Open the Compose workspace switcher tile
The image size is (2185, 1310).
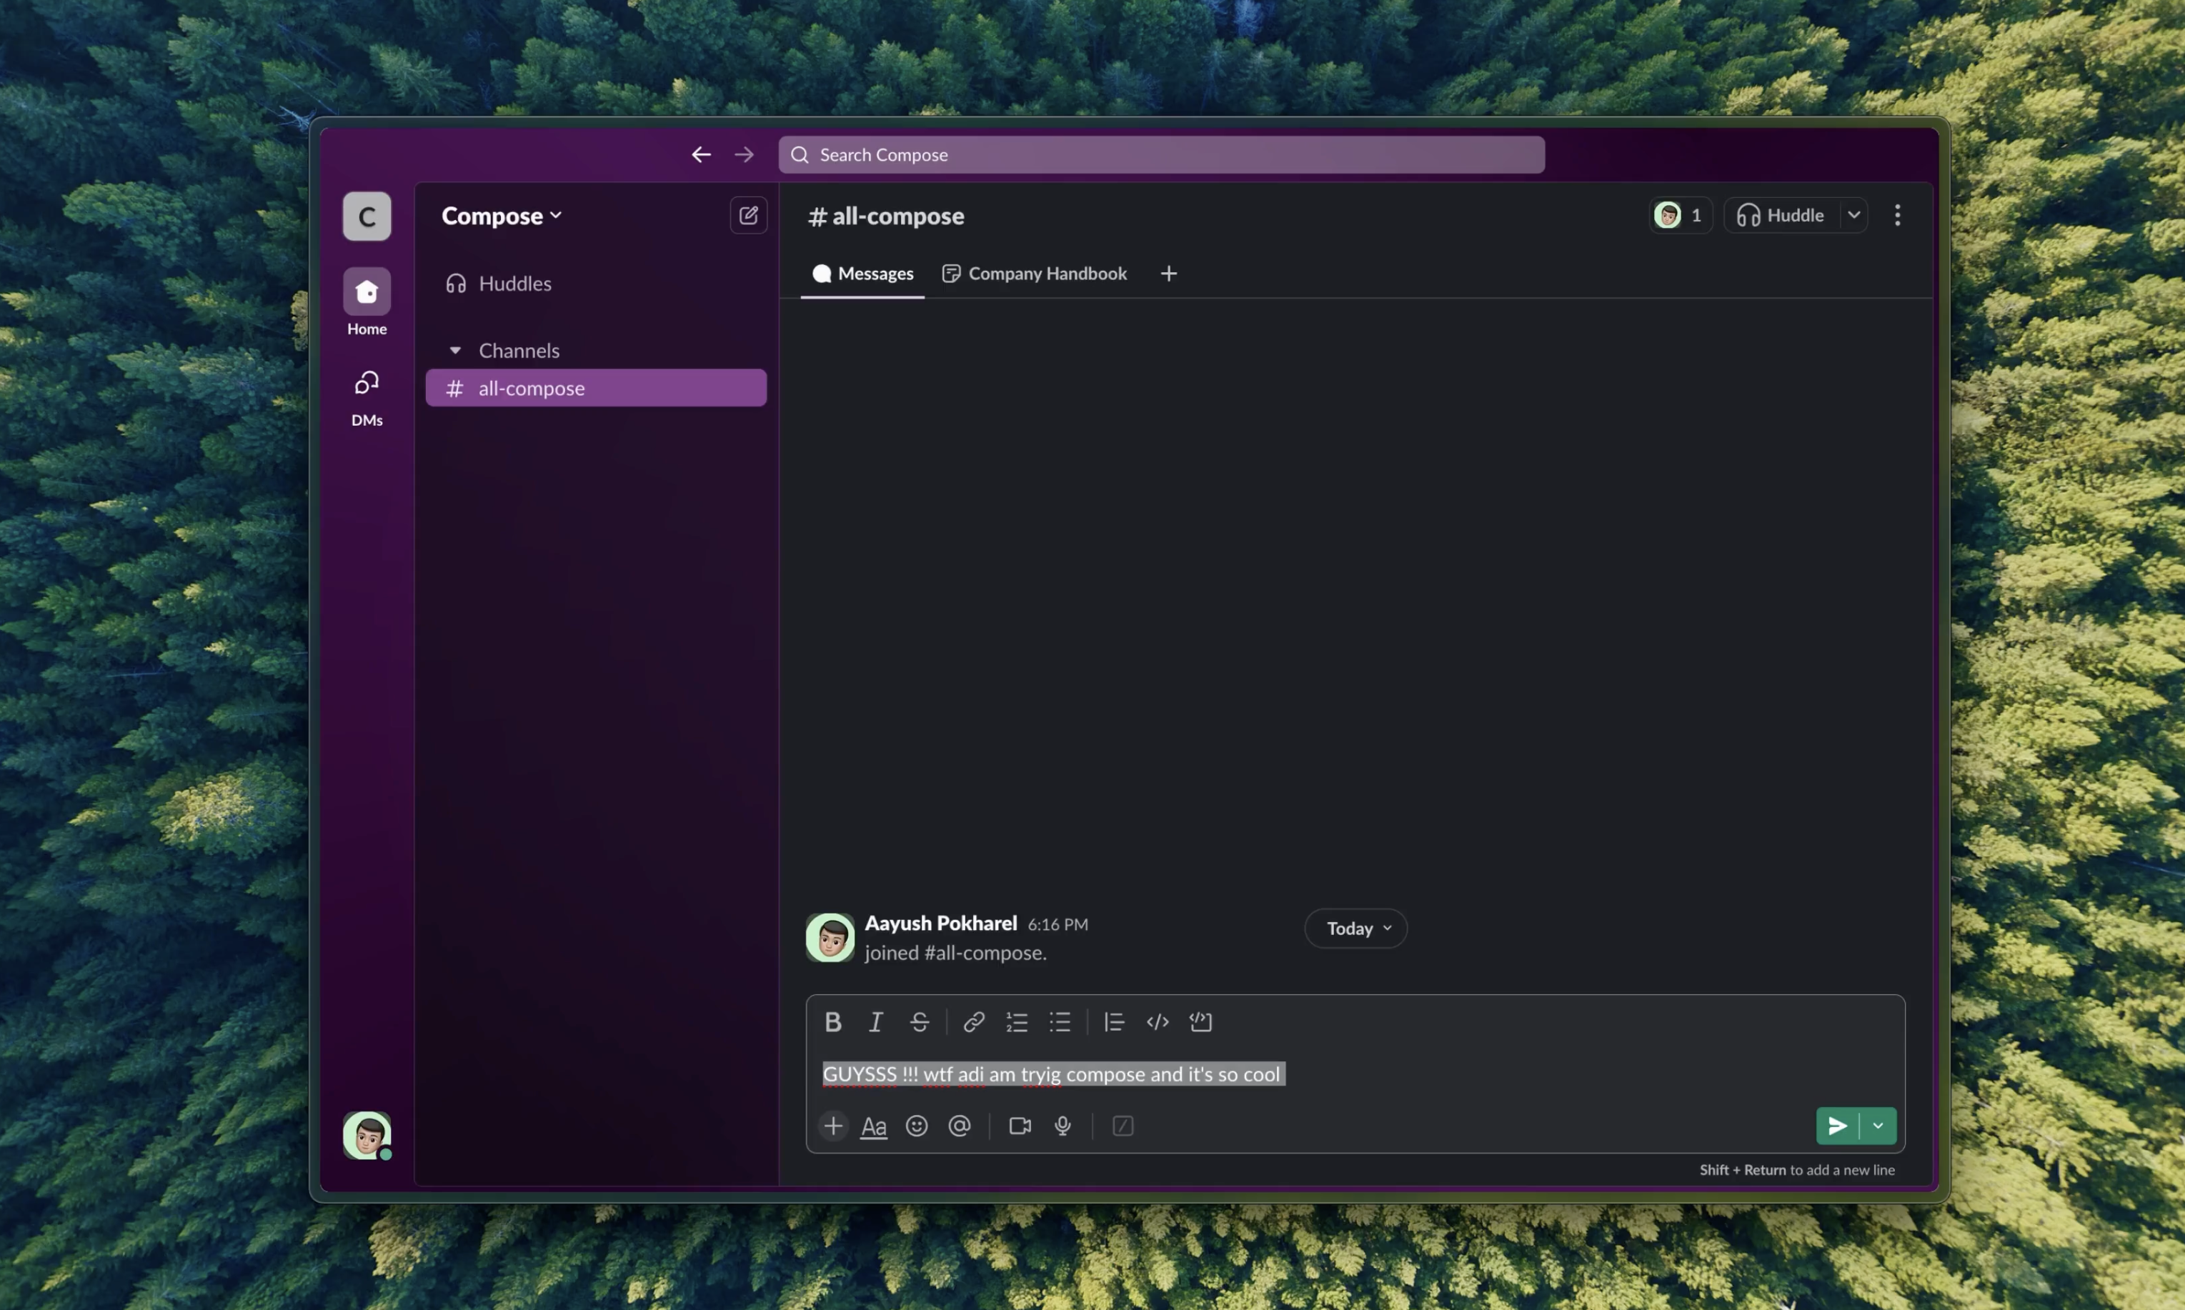[x=367, y=216]
